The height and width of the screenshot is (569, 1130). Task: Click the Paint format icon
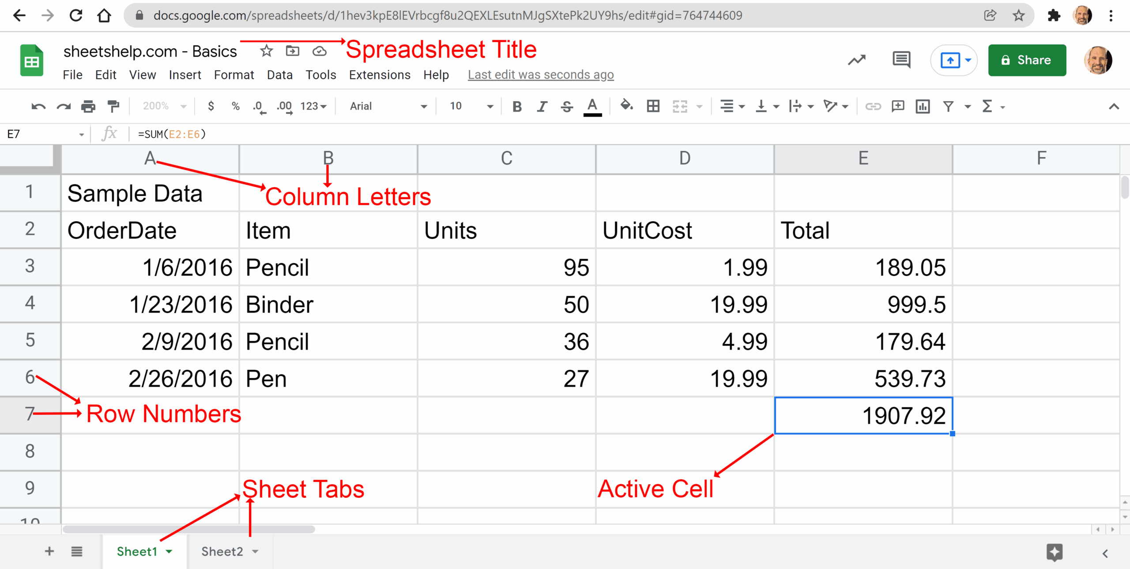point(113,106)
